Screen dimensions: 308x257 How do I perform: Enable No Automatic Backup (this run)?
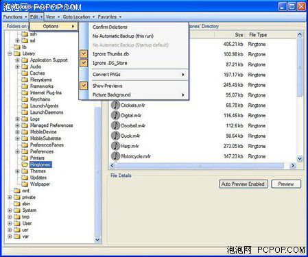tap(134, 36)
